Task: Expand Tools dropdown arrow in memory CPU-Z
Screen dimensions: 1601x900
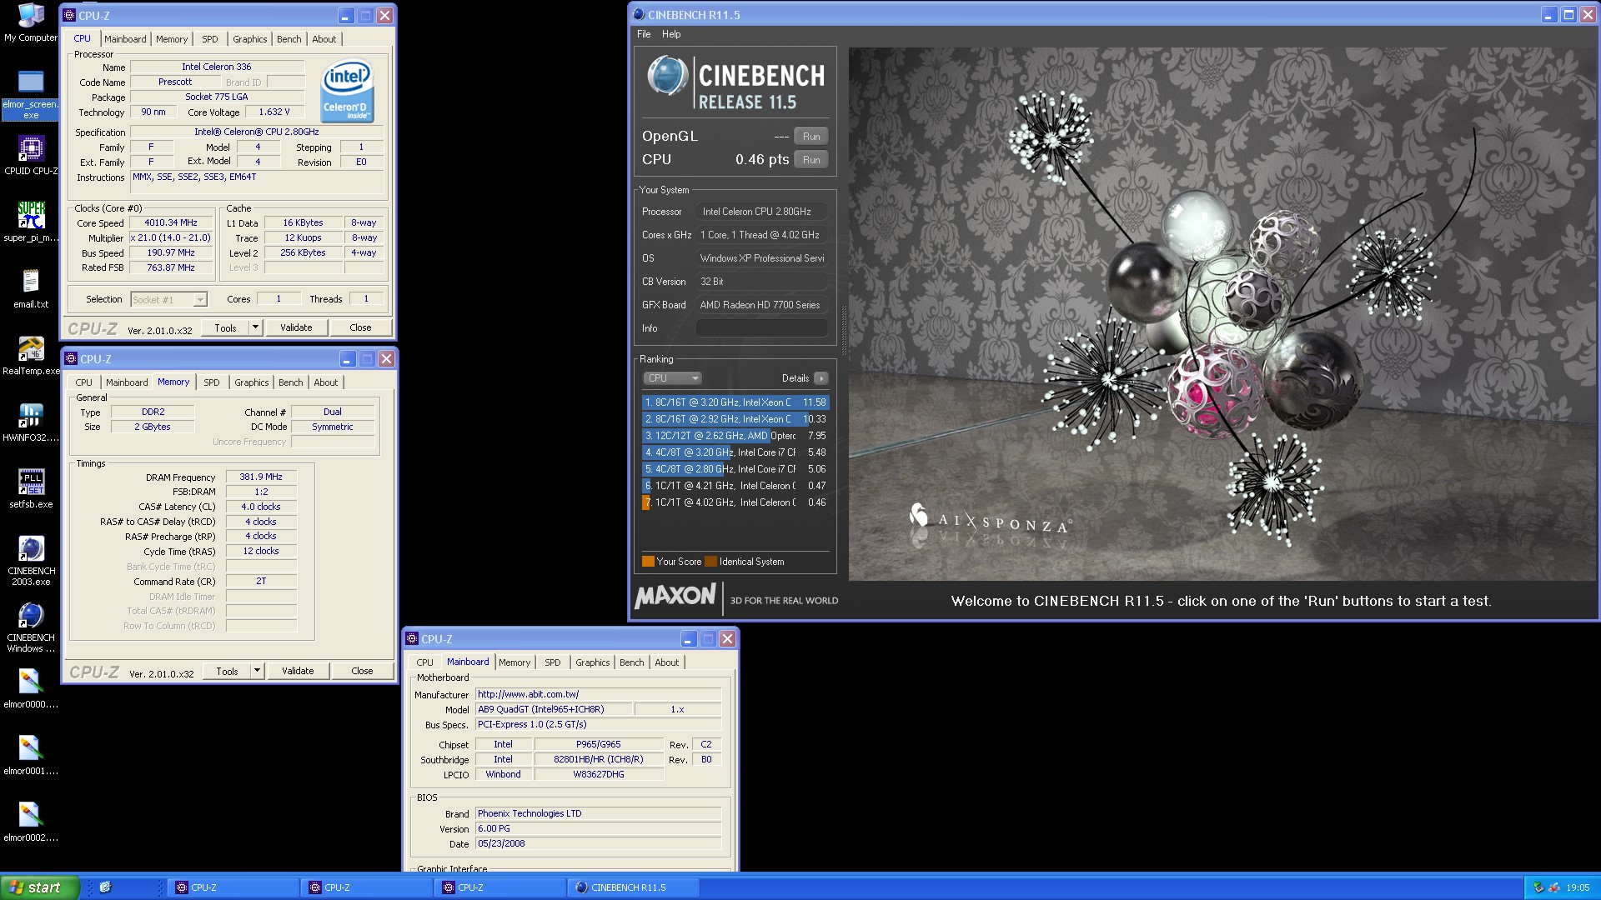Action: point(257,671)
